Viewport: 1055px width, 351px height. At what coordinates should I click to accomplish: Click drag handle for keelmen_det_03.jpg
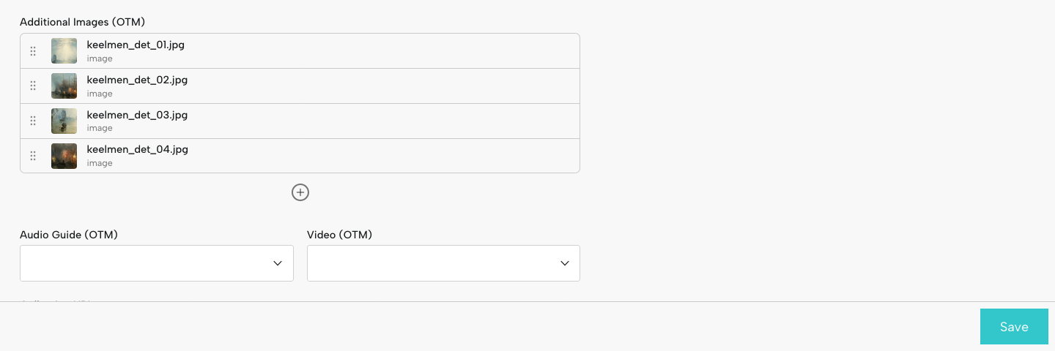(33, 121)
